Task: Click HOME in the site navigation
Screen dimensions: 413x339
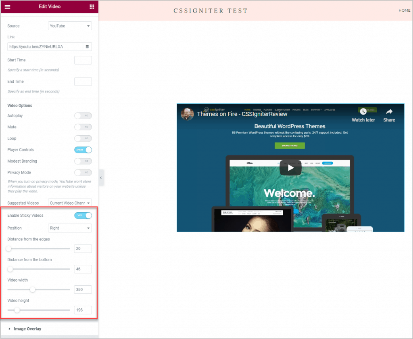Action: [404, 10]
